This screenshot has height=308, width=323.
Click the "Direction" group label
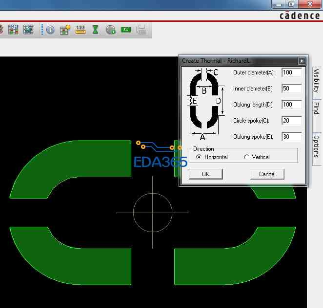click(x=203, y=149)
